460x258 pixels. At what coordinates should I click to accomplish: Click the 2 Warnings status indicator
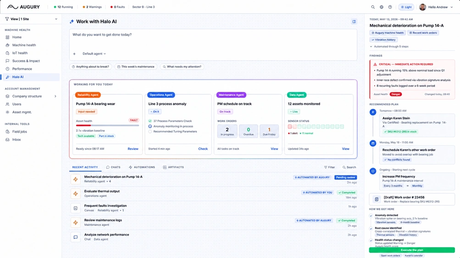tap(92, 7)
